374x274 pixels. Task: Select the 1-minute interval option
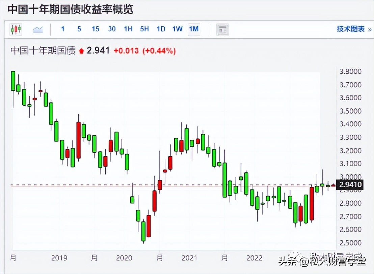(x=62, y=30)
